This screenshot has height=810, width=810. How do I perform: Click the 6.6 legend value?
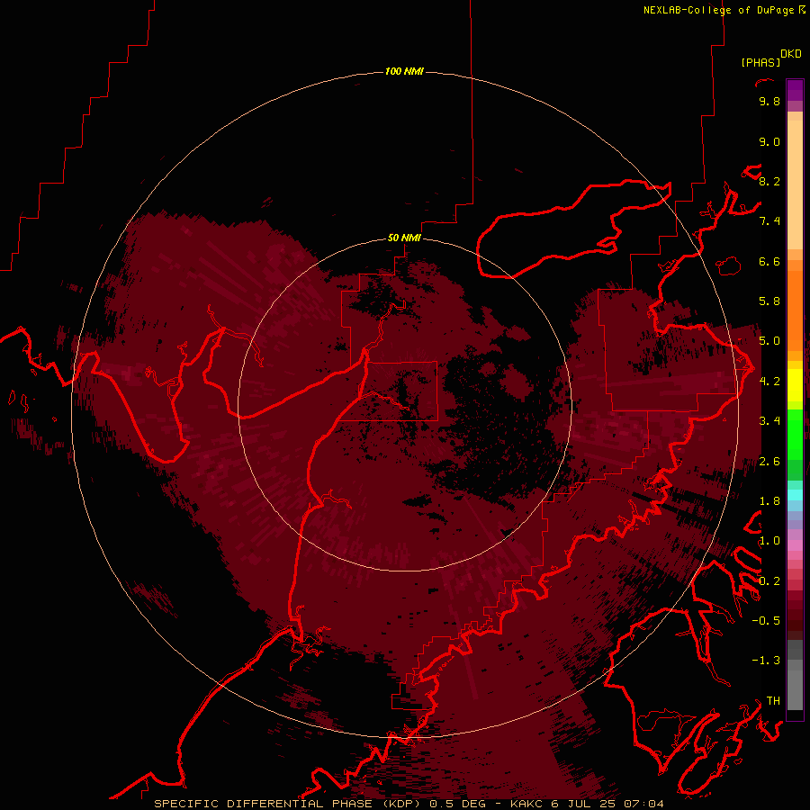[x=769, y=261]
